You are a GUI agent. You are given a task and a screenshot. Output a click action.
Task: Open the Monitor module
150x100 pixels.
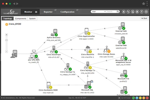click(x=28, y=12)
